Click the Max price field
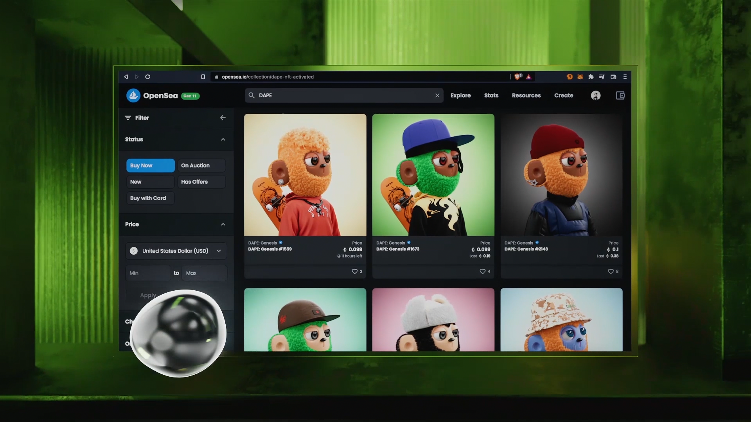This screenshot has height=422, width=751. tap(205, 273)
